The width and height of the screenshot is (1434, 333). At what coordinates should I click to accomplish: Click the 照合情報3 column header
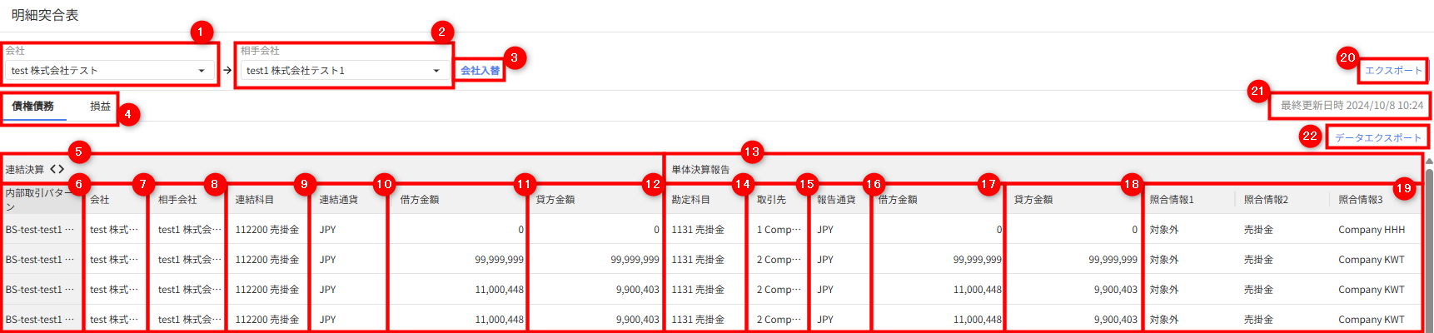click(x=1360, y=200)
